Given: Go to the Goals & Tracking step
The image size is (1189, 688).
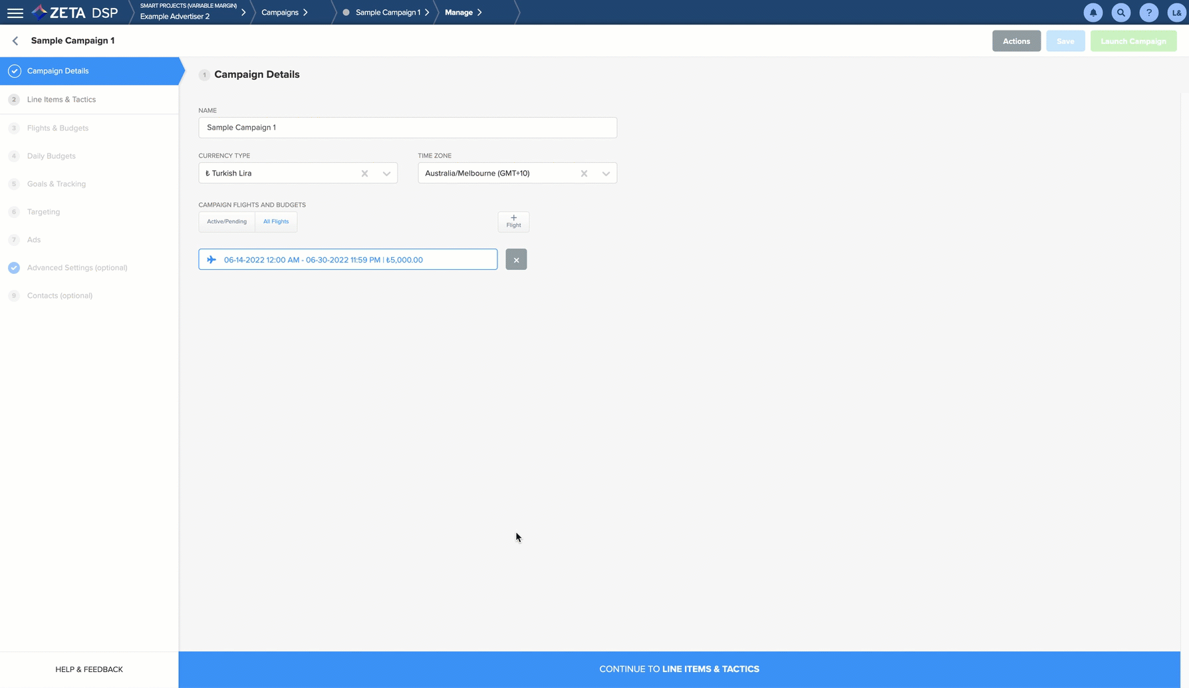Looking at the screenshot, I should tap(89, 184).
